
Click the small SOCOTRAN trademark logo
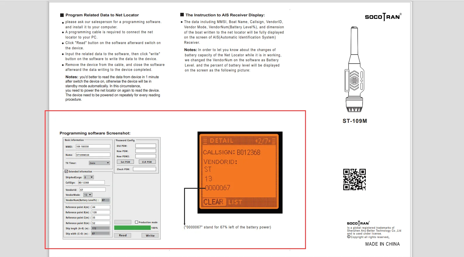(x=358, y=223)
